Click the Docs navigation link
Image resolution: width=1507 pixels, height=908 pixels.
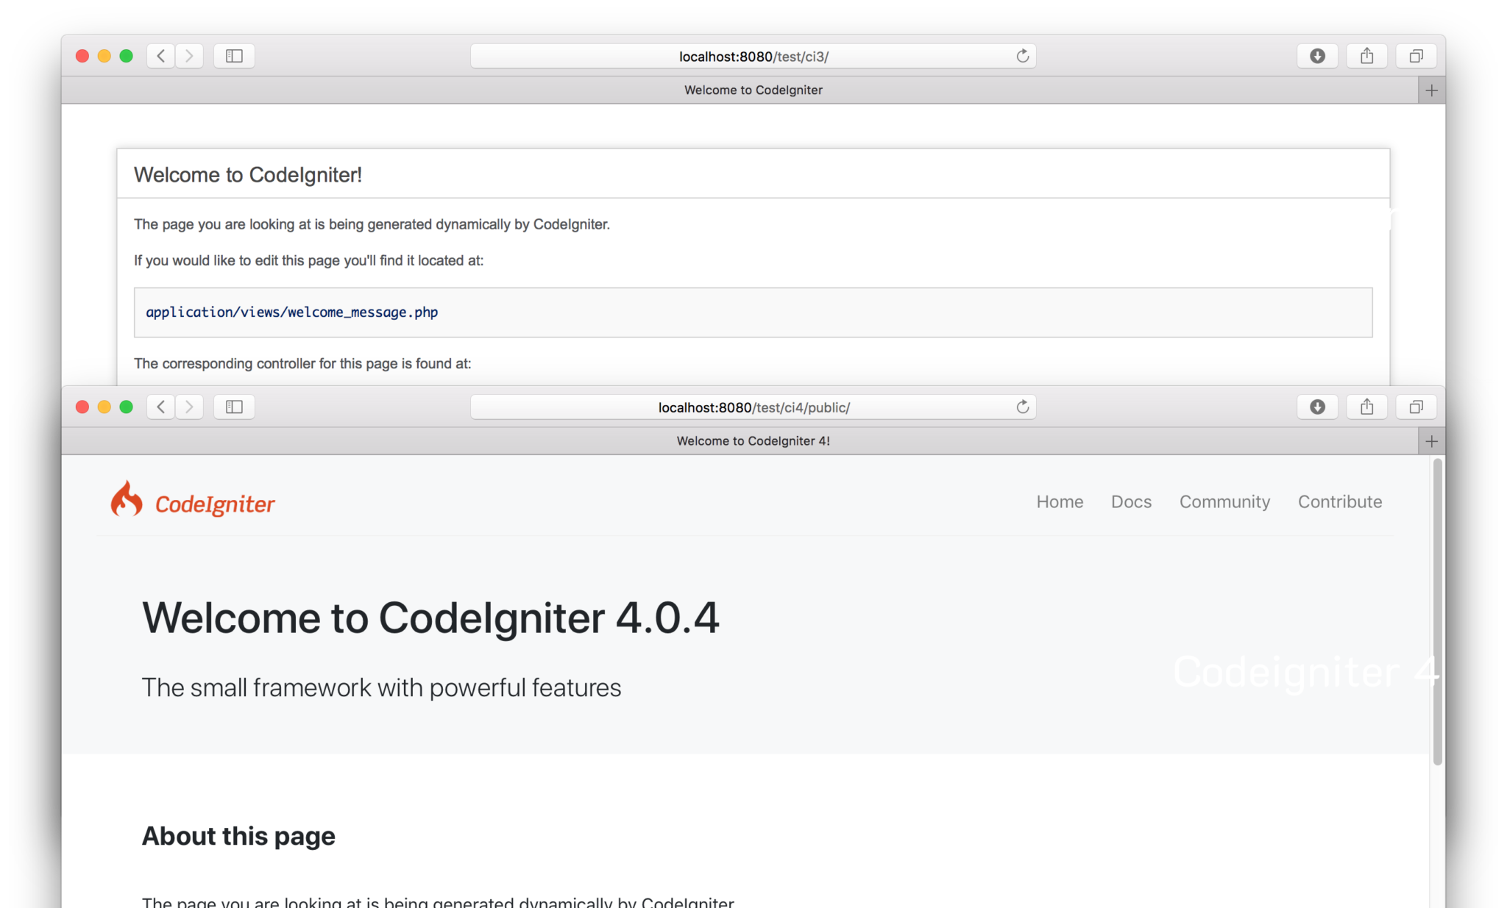1130,501
